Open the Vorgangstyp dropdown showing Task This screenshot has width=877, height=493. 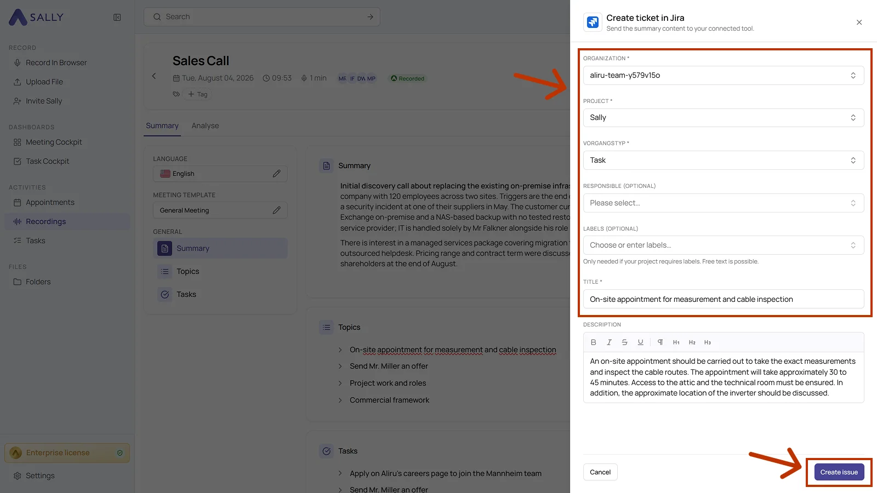coord(724,160)
